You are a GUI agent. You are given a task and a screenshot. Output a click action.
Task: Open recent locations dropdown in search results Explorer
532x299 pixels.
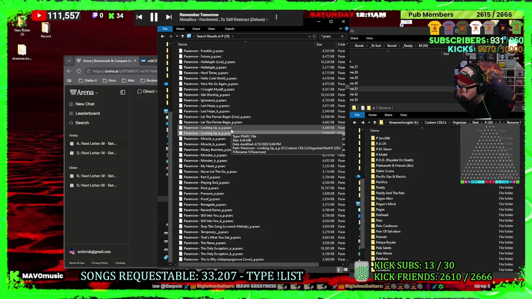click(x=176, y=36)
